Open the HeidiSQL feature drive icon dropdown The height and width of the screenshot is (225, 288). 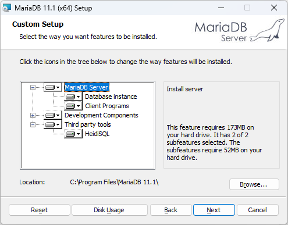coord(73,134)
